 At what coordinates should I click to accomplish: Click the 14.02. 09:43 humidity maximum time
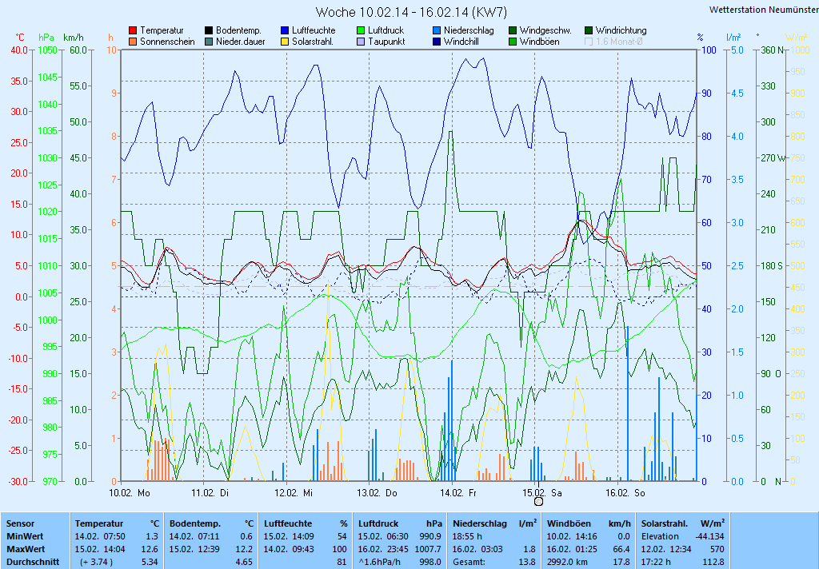(x=289, y=549)
